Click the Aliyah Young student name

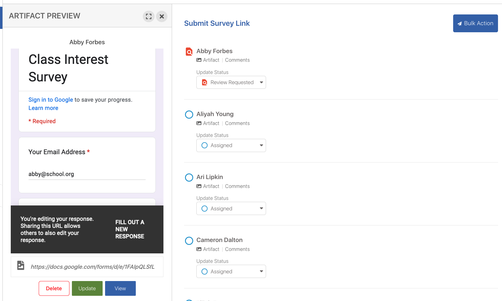215,114
